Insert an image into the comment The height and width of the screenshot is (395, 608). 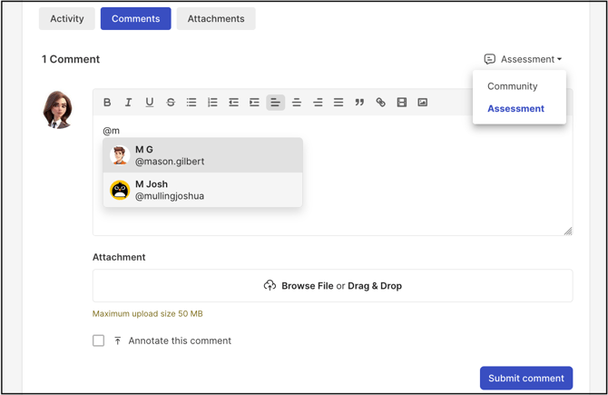(x=423, y=103)
